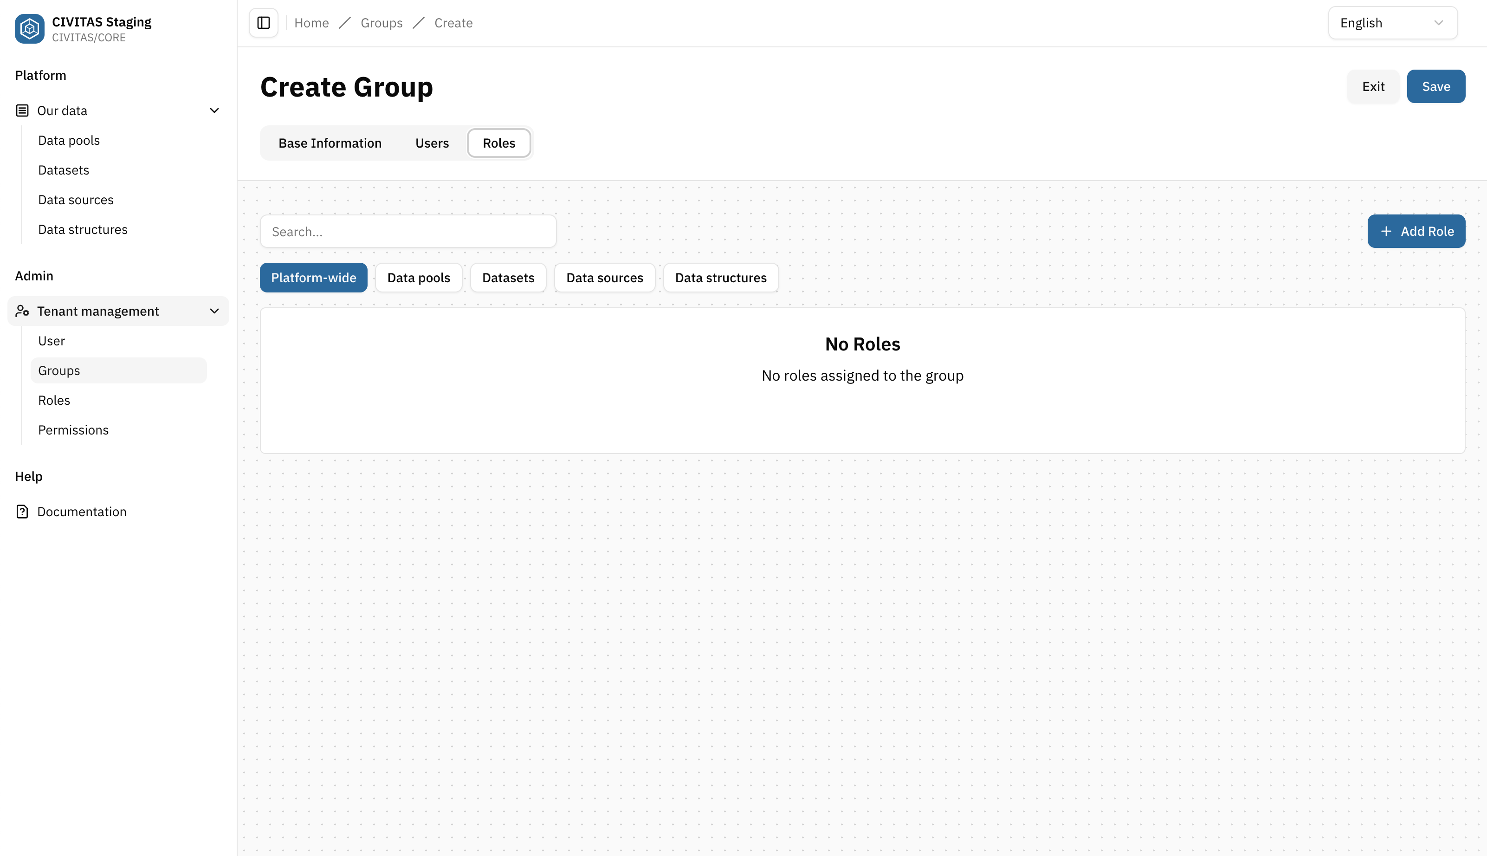Click the CIVITAS Staging title
Image resolution: width=1487 pixels, height=856 pixels.
tap(102, 22)
